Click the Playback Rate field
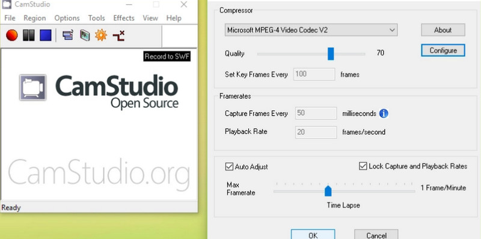The width and height of the screenshot is (481, 239). [316, 132]
